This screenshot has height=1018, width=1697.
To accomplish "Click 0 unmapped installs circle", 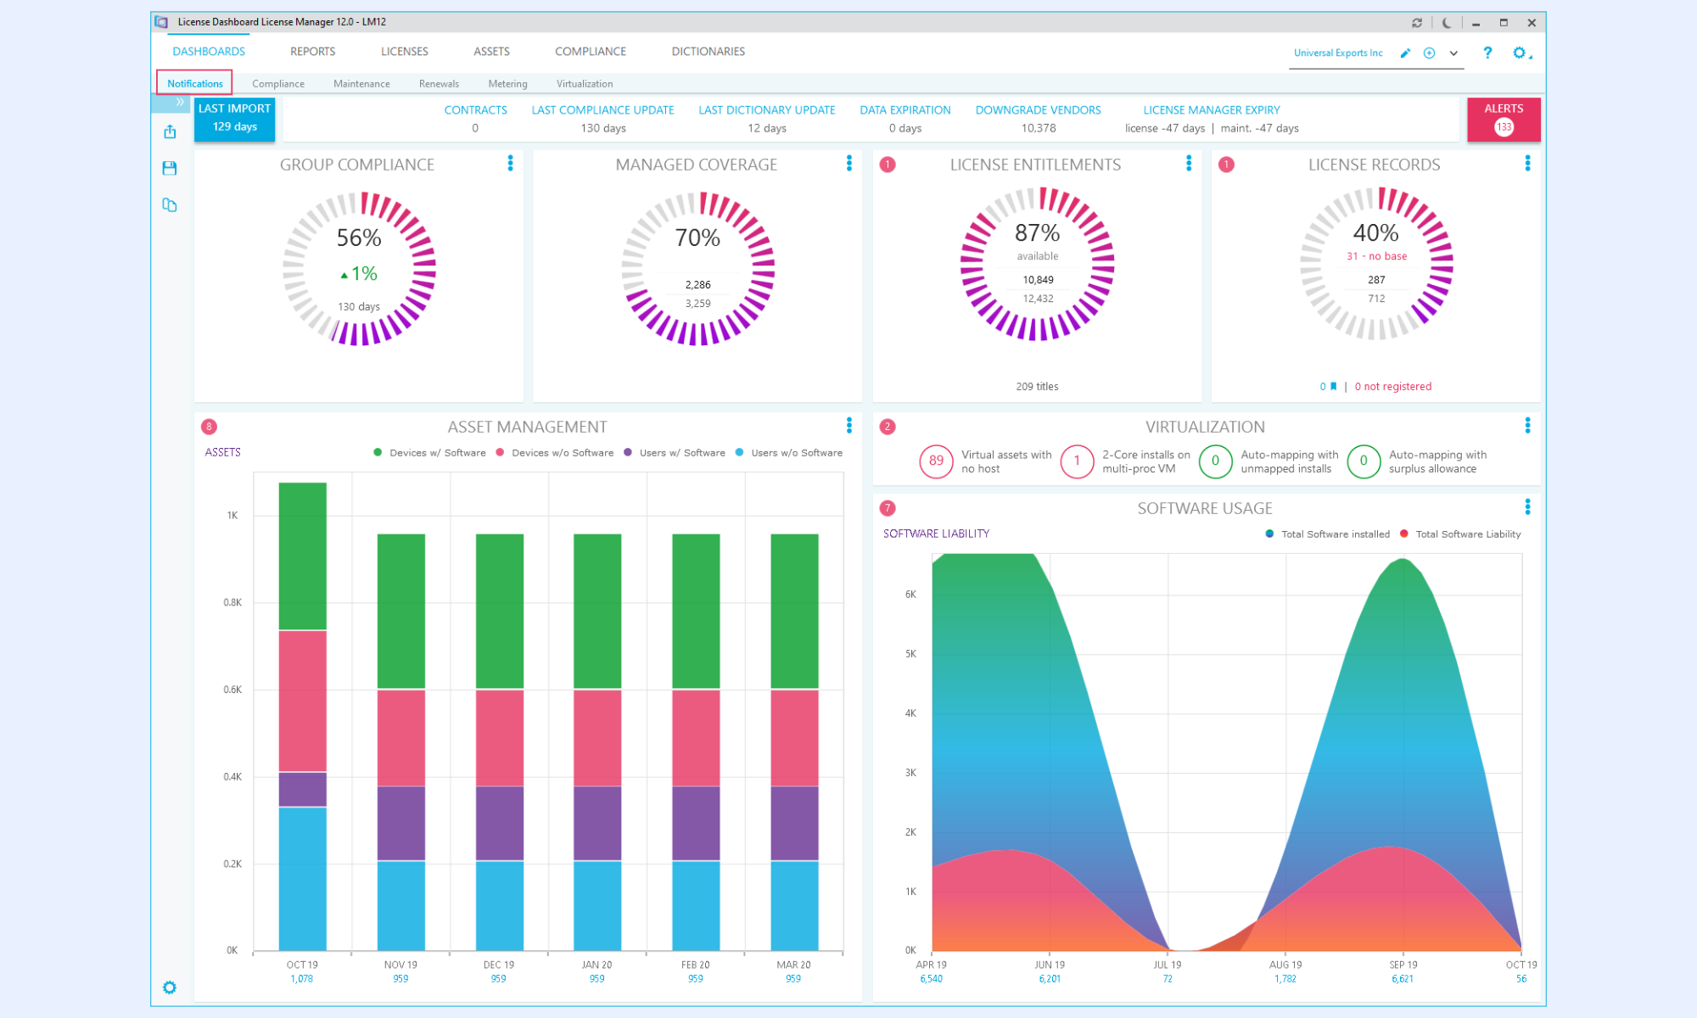I will [1215, 461].
